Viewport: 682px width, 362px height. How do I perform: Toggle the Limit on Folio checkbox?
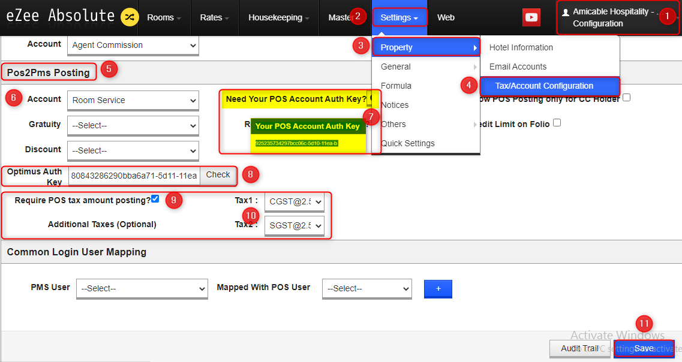(557, 123)
